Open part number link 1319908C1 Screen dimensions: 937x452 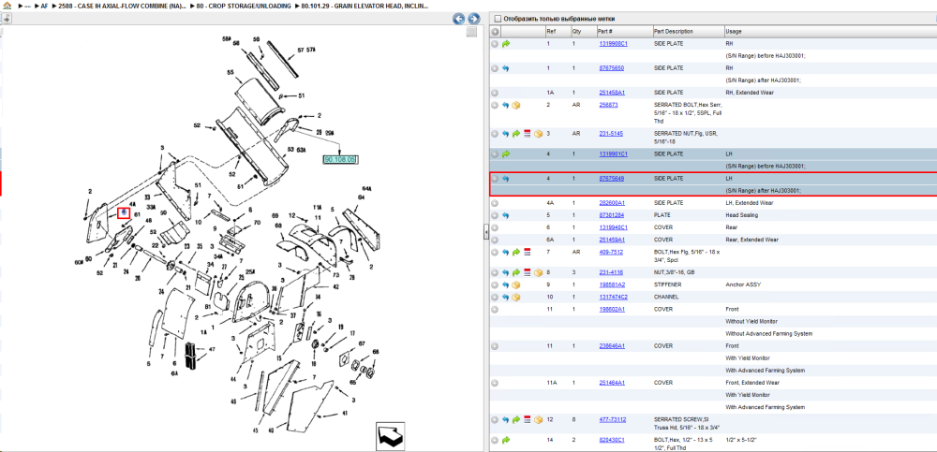pyautogui.click(x=613, y=44)
